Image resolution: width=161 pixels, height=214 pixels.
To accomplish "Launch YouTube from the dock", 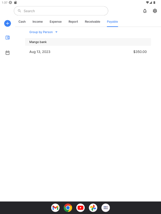I will coord(80,208).
